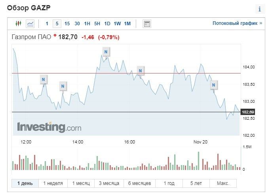Open the news panel icon in toolbar
This screenshot has width=270, height=196.
[147, 24]
